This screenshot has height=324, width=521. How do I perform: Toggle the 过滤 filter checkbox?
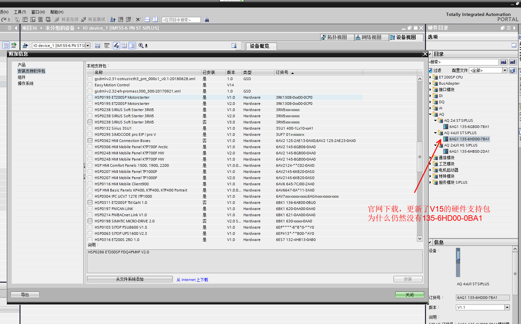pyautogui.click(x=430, y=70)
